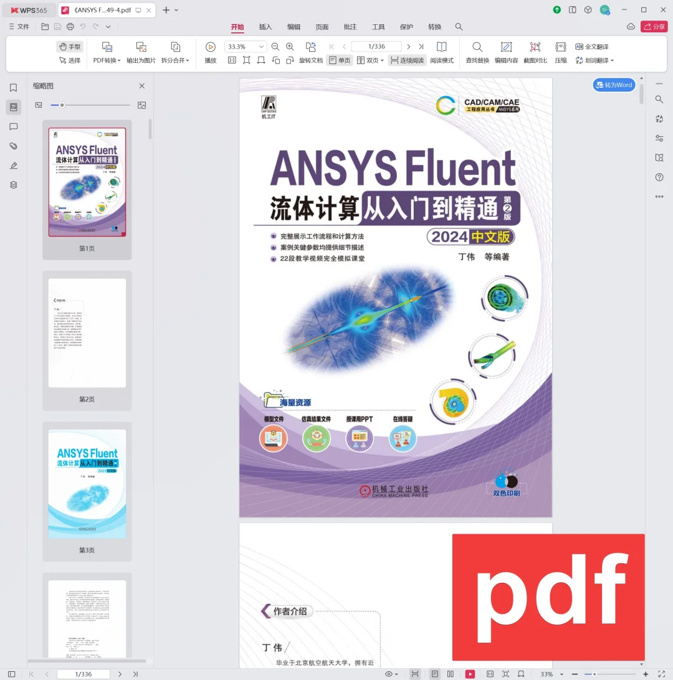673x680 pixels.
Task: Go to the next page in ribbon
Action: coord(408,47)
